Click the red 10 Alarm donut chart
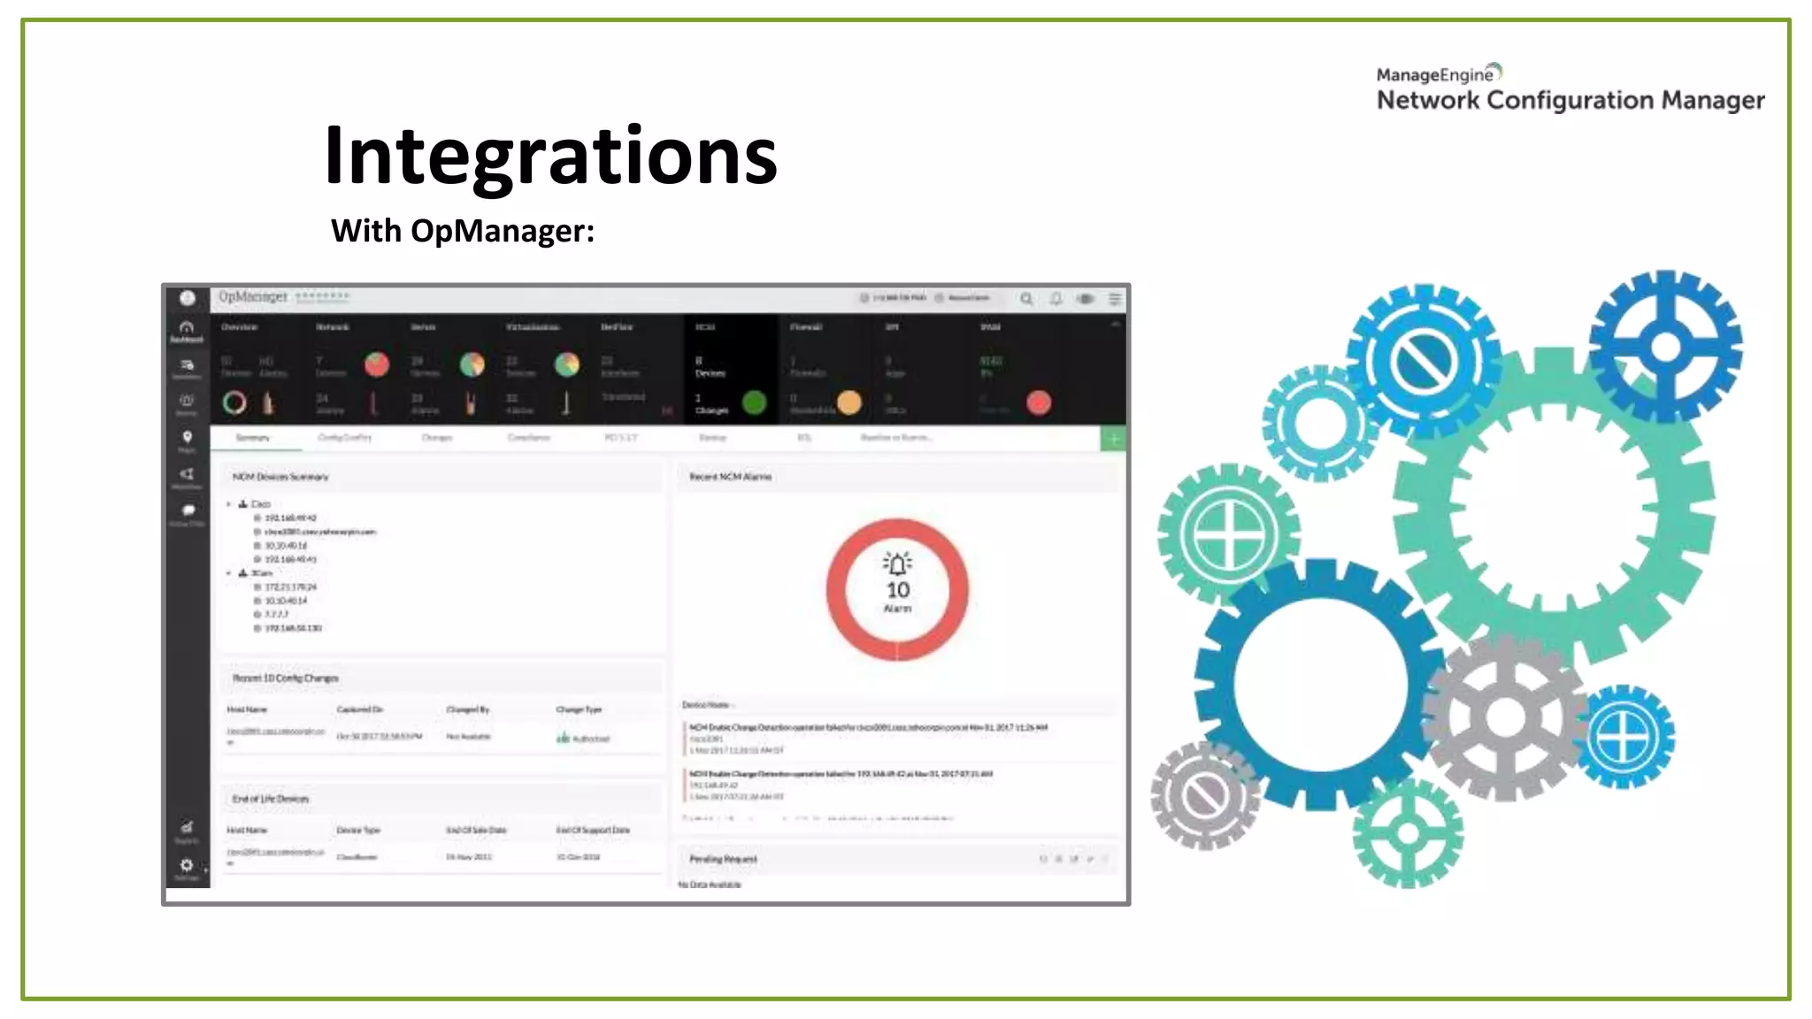The image size is (1812, 1019). (x=897, y=589)
